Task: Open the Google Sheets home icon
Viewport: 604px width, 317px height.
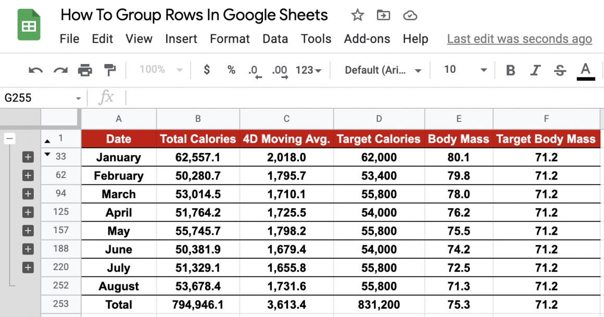Action: pos(29,26)
